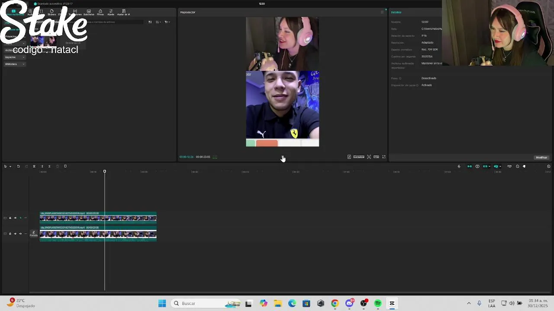Viewport: 554px width, 311px height.
Task: Toggle the main track magnet
Action: [x=470, y=166]
